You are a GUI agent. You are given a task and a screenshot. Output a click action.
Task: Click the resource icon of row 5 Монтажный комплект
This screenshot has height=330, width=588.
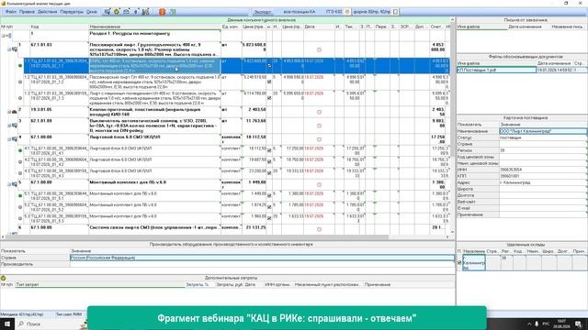[15, 184]
